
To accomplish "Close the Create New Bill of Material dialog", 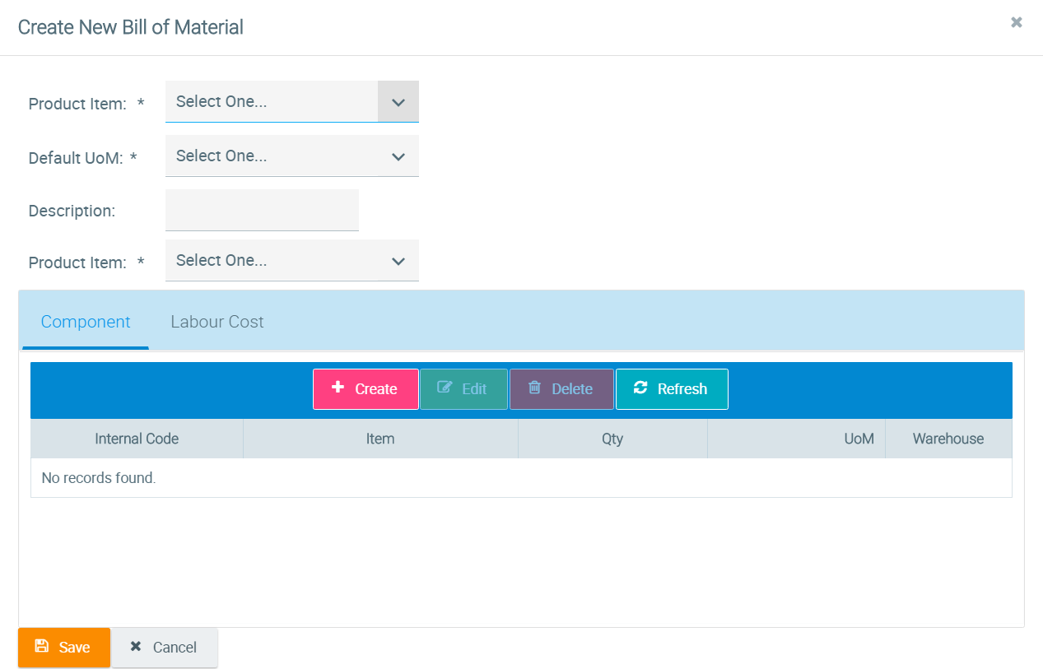I will [x=1017, y=23].
